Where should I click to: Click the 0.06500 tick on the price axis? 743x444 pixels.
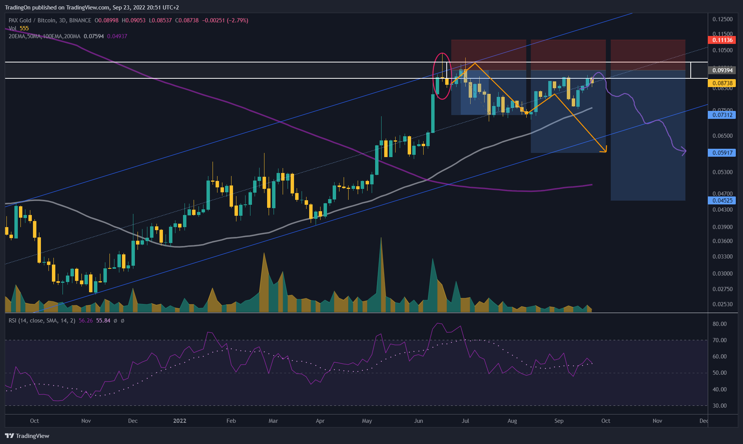point(723,136)
